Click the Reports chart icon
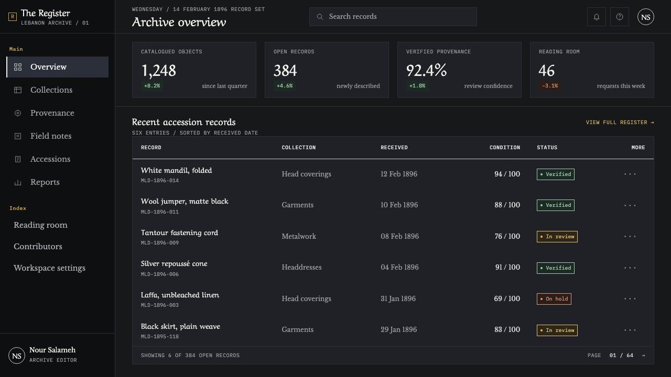 (18, 182)
